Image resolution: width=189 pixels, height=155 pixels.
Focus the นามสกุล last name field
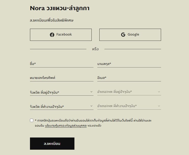tap(129, 64)
